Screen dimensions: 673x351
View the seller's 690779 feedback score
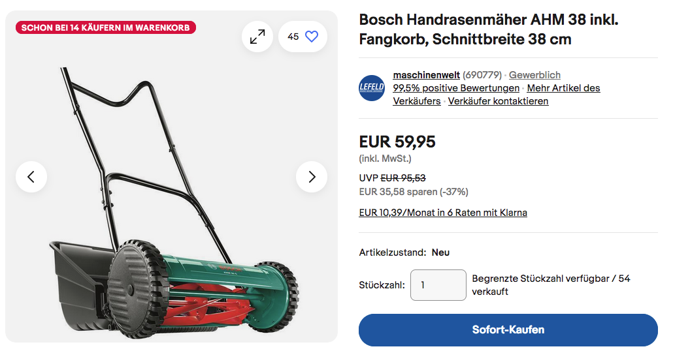tap(482, 75)
